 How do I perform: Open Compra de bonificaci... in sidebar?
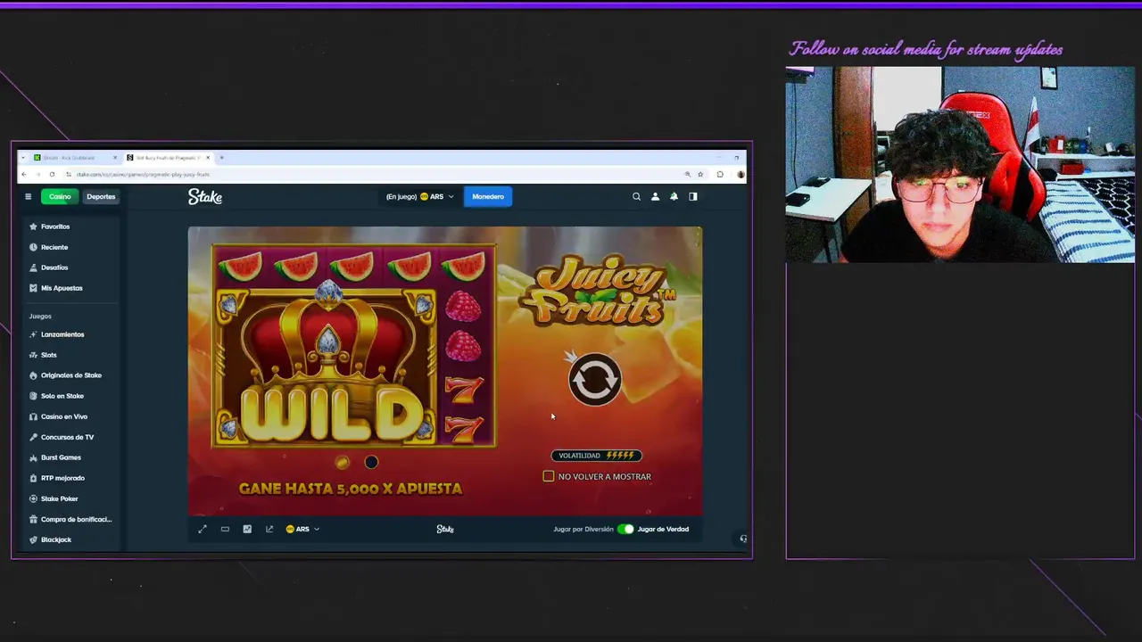tap(71, 519)
